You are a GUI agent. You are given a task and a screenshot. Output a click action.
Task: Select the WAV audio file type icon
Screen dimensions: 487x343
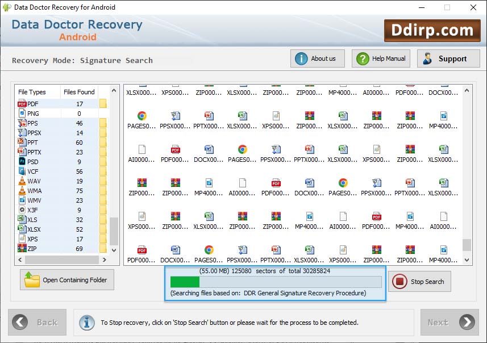[22, 181]
